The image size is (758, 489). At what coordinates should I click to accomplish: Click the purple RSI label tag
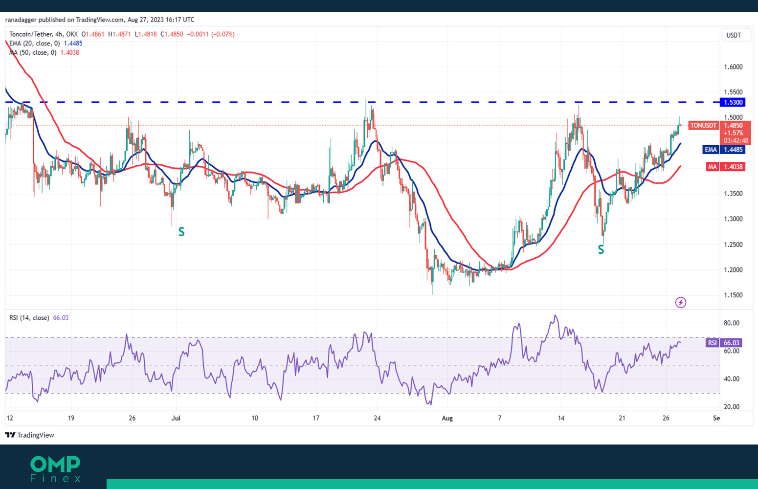tap(713, 343)
